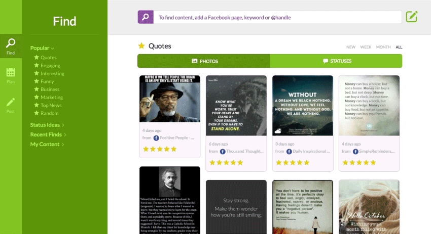Open the Post pencil icon
This screenshot has width=431, height=234.
11,104
